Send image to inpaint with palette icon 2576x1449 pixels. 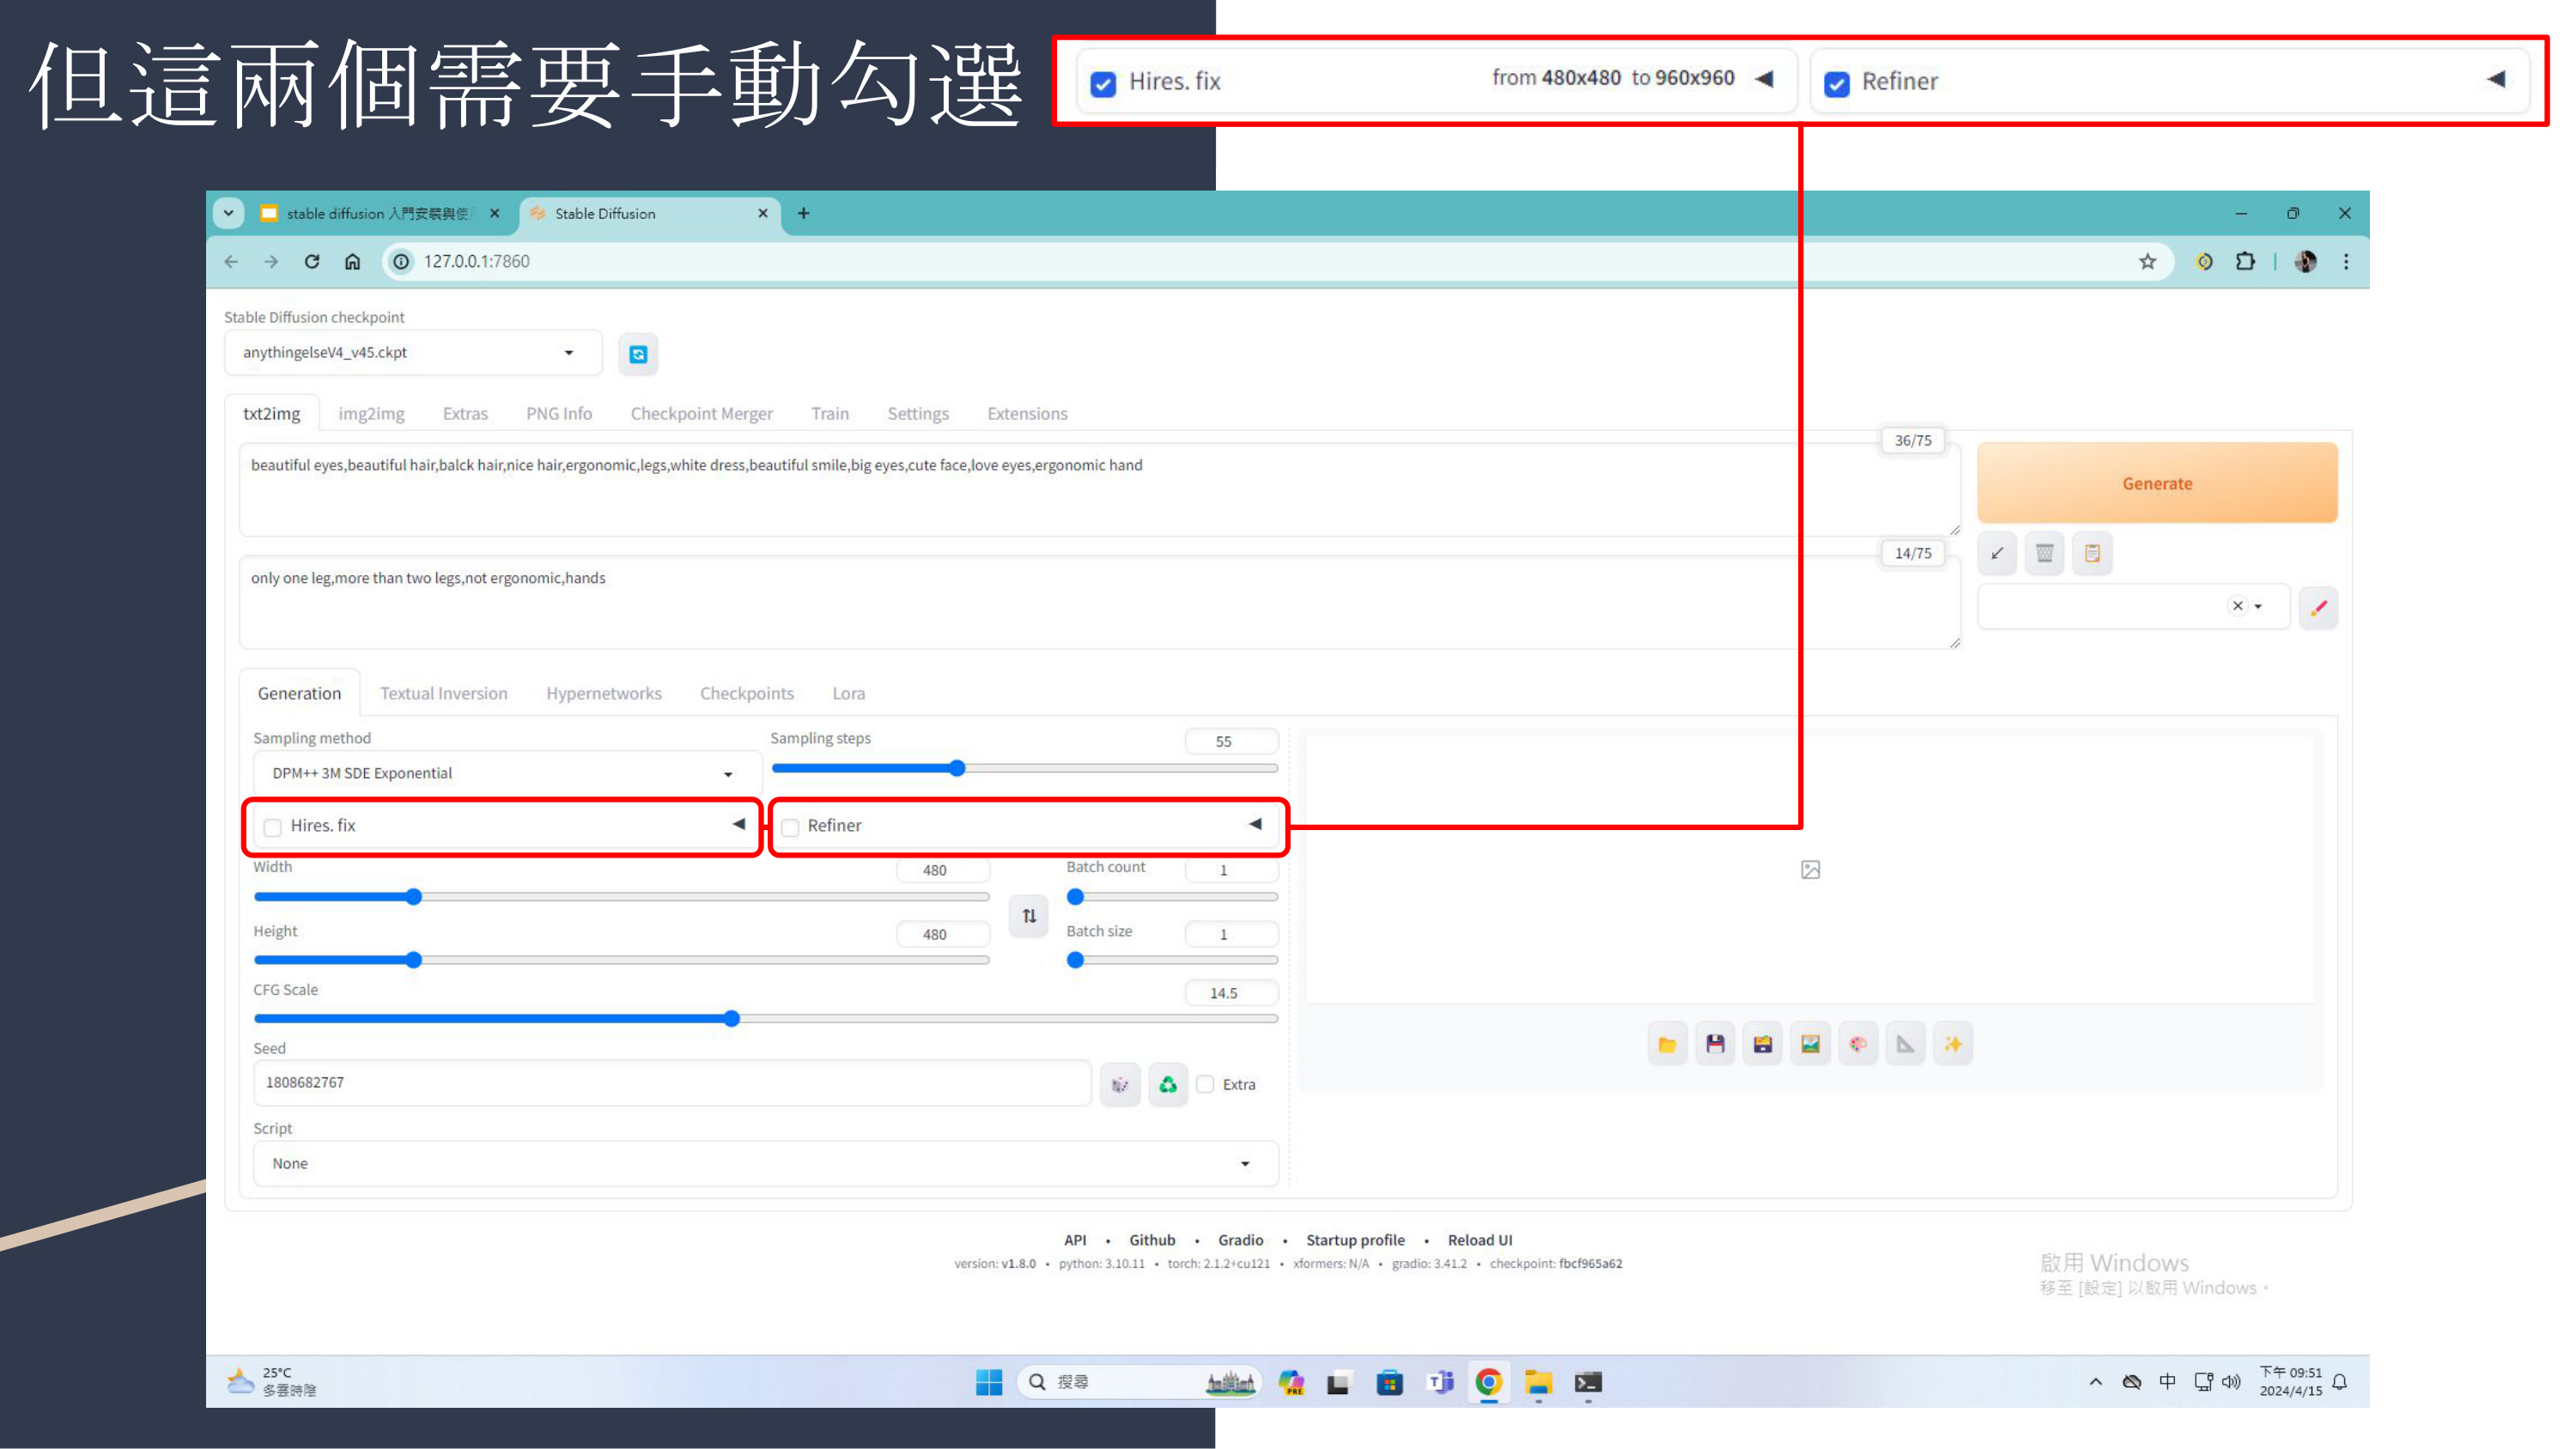tap(1858, 1044)
